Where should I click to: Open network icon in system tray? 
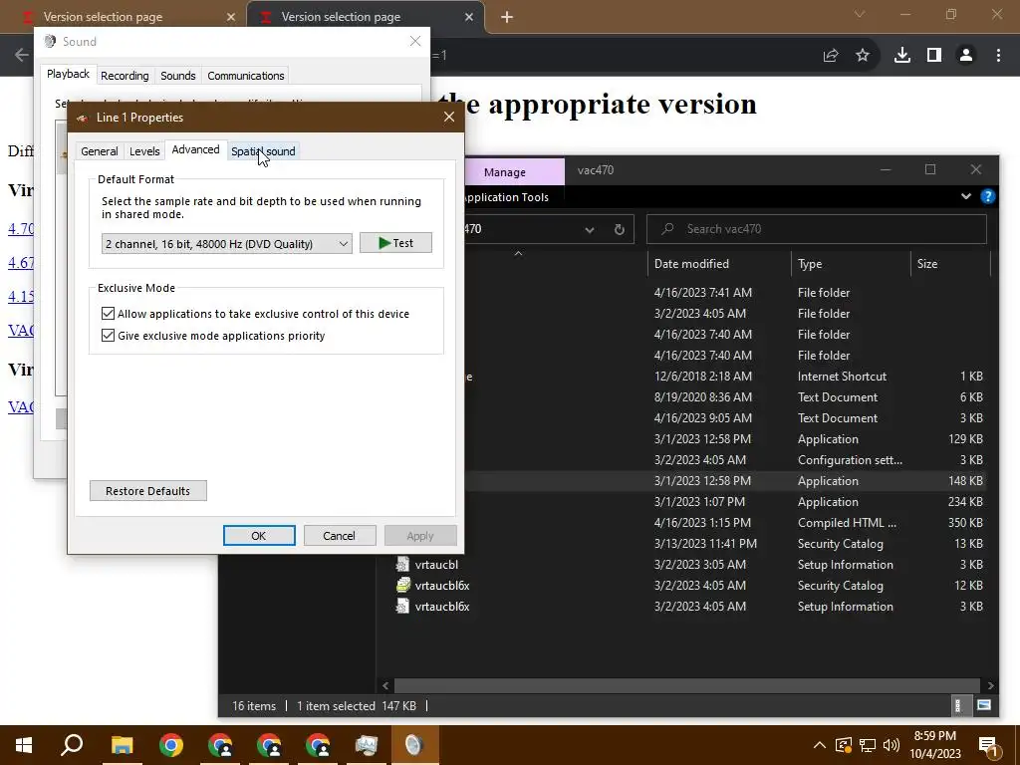[868, 745]
